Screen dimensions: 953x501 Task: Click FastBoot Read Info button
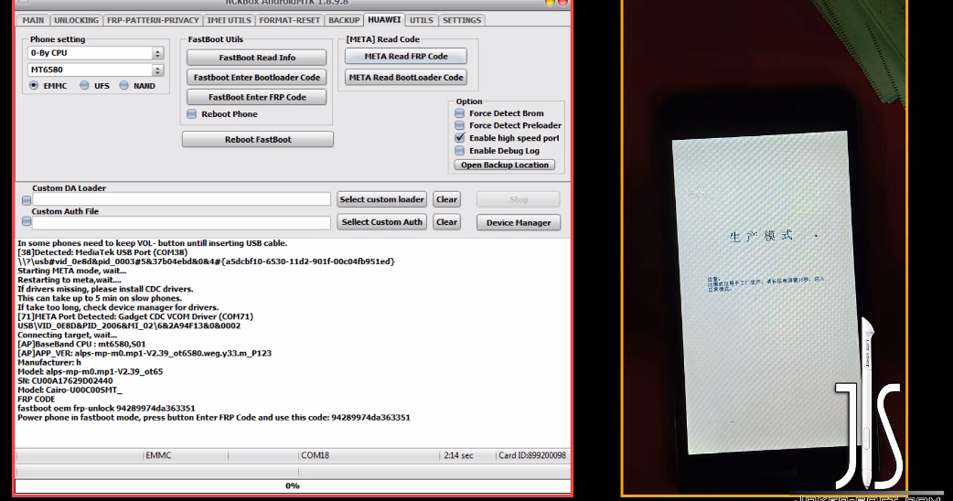click(x=256, y=57)
